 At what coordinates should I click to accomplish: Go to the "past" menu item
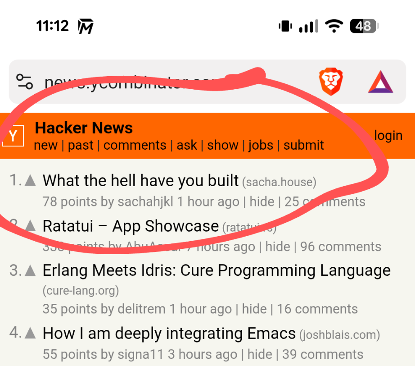[81, 145]
